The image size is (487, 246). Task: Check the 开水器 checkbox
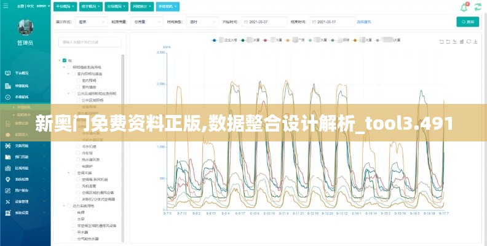(74, 232)
